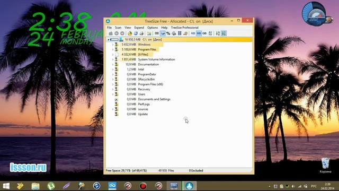Refresh the scan using the toolbar icon
The image size is (339, 191).
click(136, 33)
